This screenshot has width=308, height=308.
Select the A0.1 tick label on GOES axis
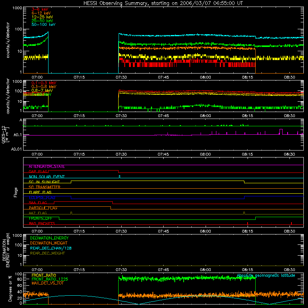click(17, 135)
